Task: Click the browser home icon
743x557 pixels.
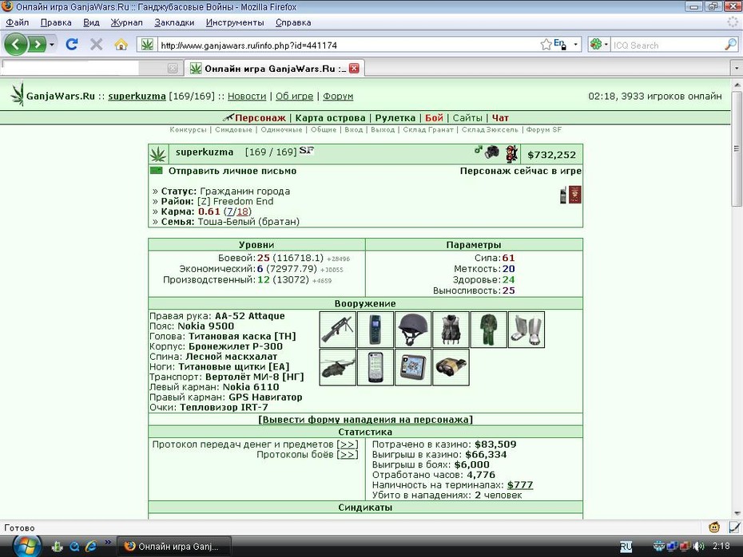Action: [121, 45]
